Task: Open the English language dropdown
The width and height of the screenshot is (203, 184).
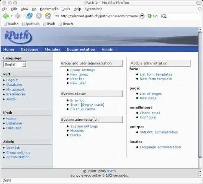Action: coord(15,64)
